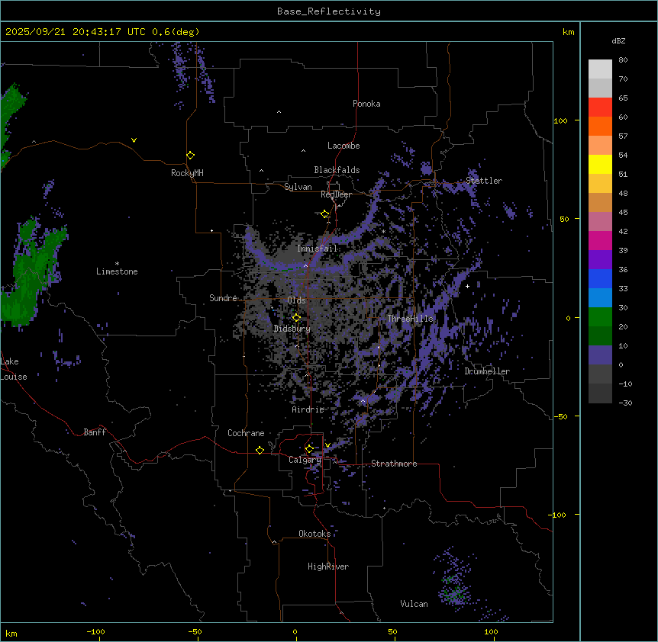
Task: Select the Drumheller city label
Action: pyautogui.click(x=487, y=371)
